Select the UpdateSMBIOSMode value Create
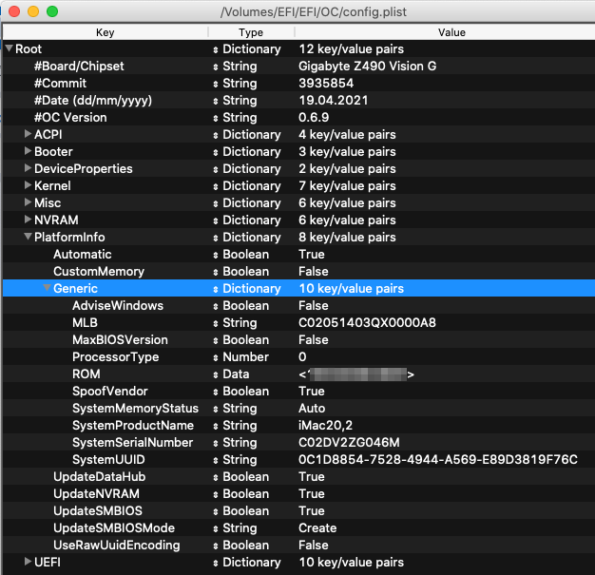The height and width of the screenshot is (575, 595). click(317, 527)
